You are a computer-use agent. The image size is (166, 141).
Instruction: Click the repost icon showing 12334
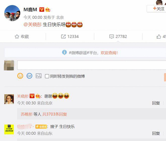[x=63, y=36]
